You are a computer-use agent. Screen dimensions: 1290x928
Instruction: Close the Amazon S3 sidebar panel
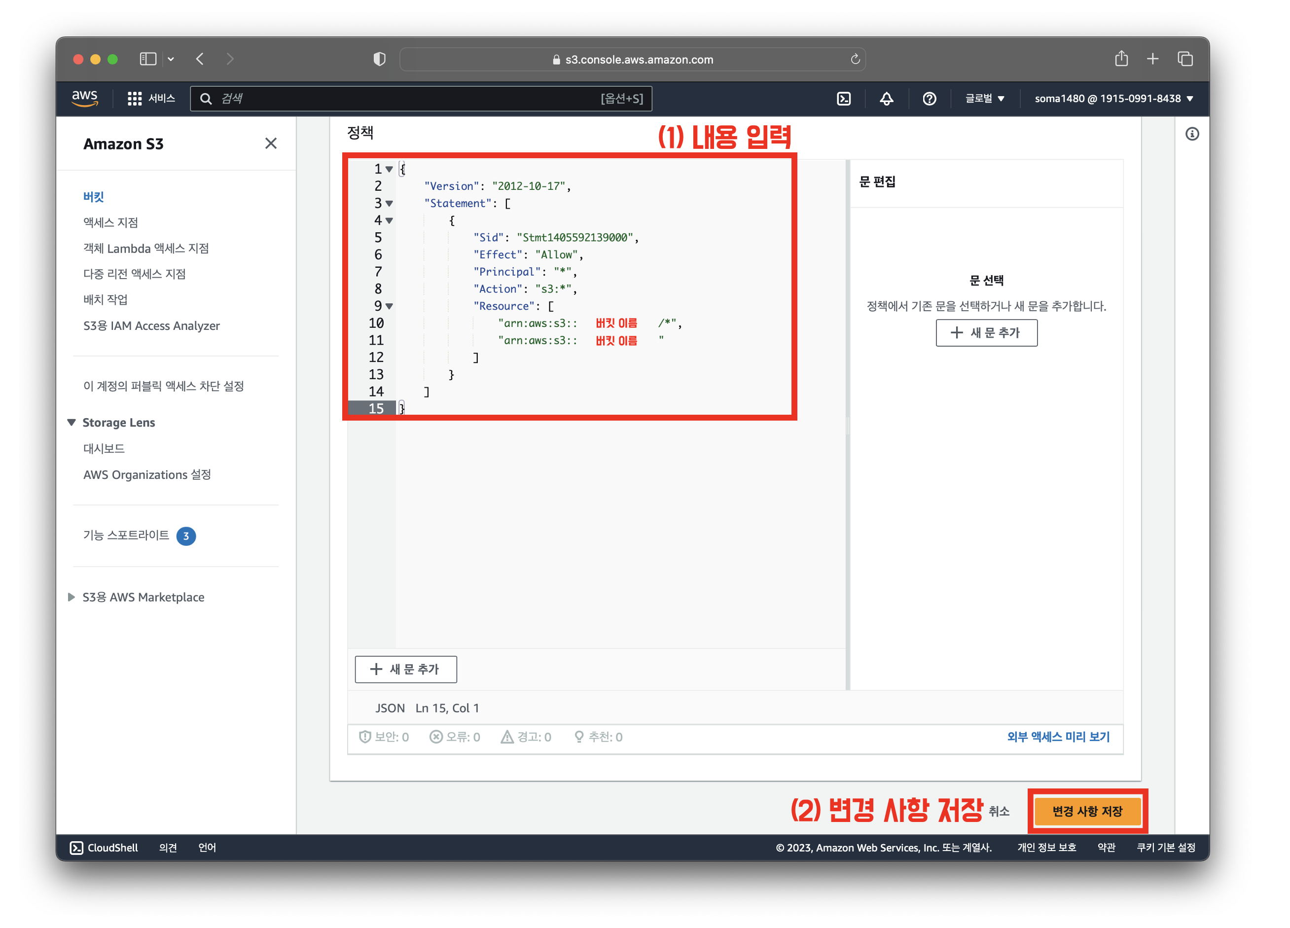[x=271, y=143]
